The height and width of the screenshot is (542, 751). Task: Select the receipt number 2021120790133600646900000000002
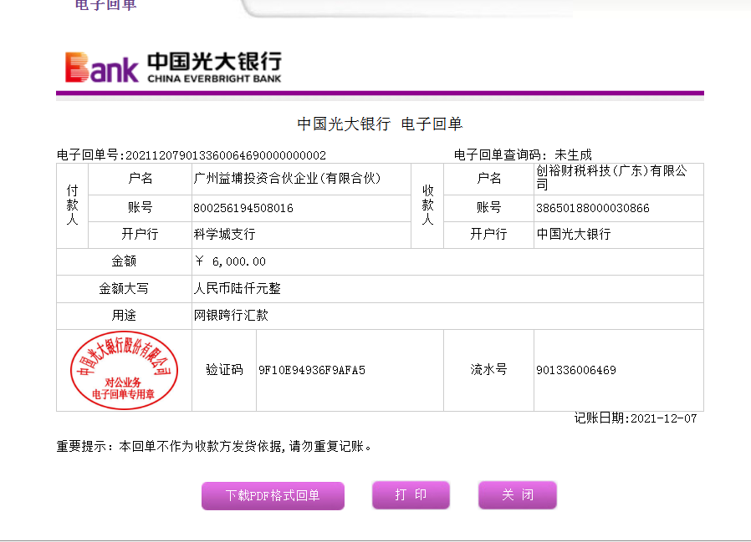226,155
